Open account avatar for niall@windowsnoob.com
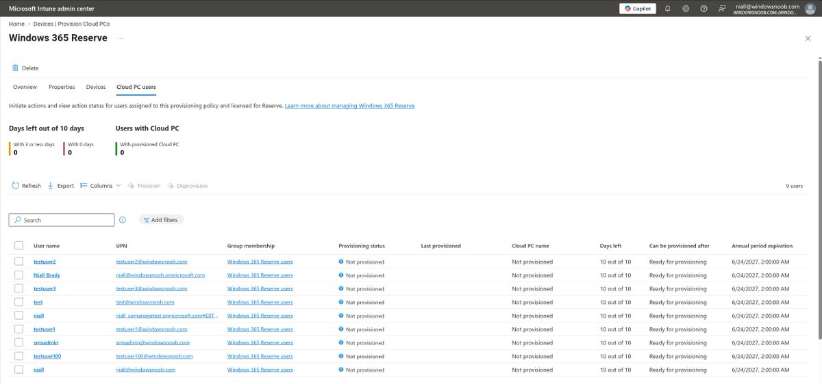822x384 pixels. (x=810, y=9)
